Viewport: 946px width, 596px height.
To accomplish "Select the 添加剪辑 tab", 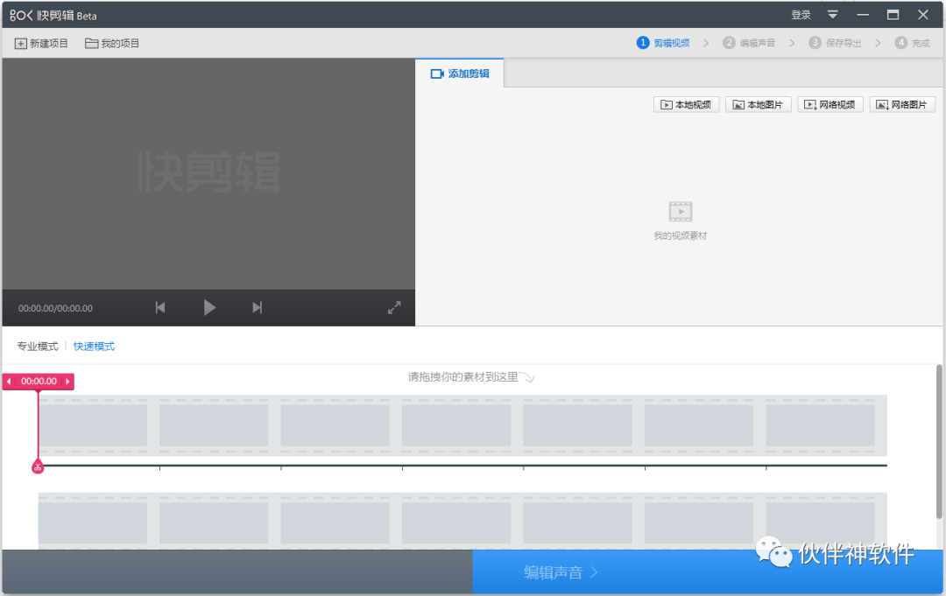I will coord(460,74).
